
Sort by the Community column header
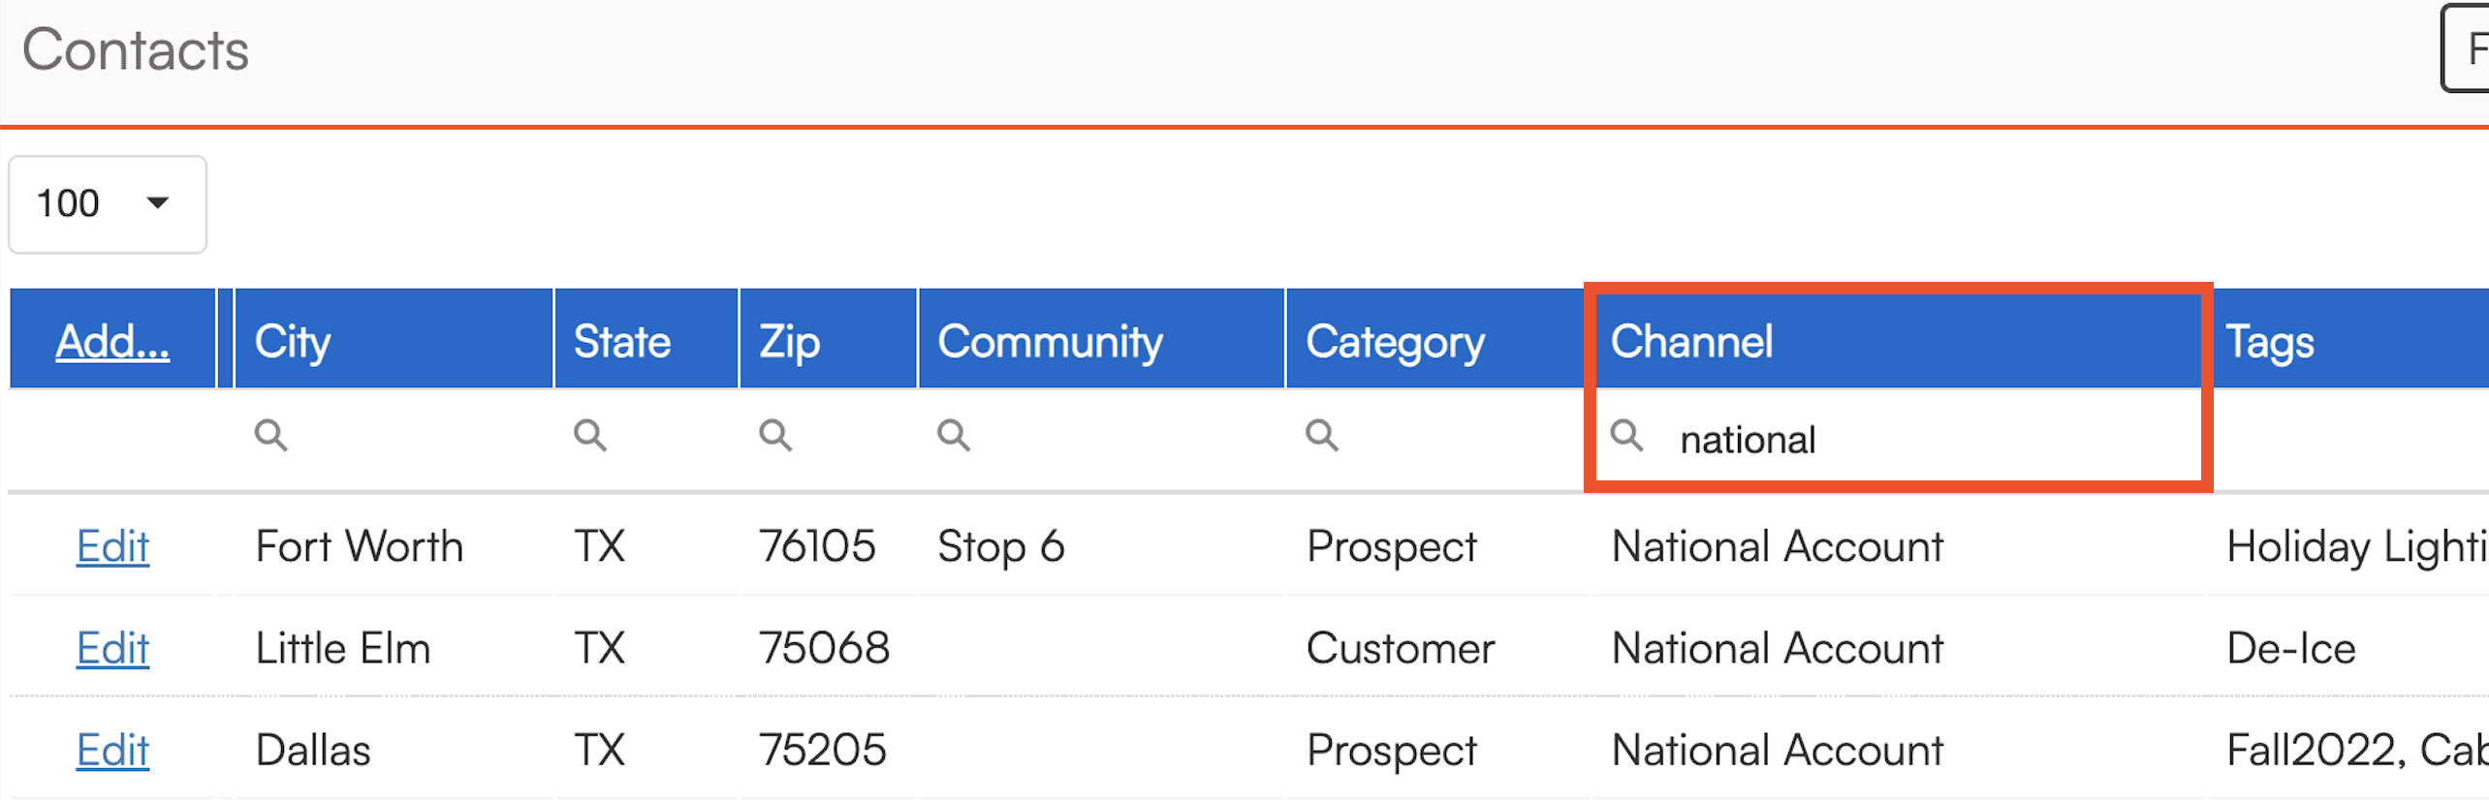pos(1050,341)
